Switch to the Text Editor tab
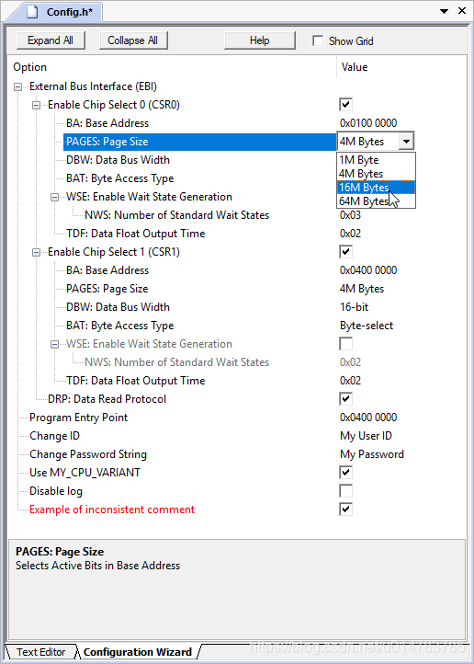The width and height of the screenshot is (474, 664). [41, 652]
